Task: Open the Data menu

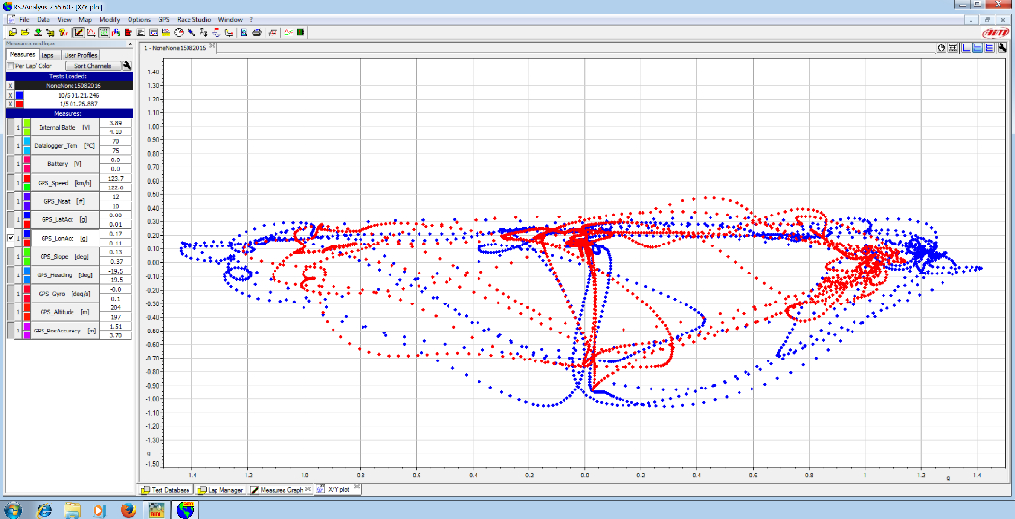Action: (43, 20)
